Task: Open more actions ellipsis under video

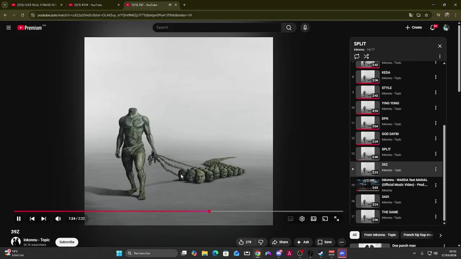Action: tap(341, 242)
